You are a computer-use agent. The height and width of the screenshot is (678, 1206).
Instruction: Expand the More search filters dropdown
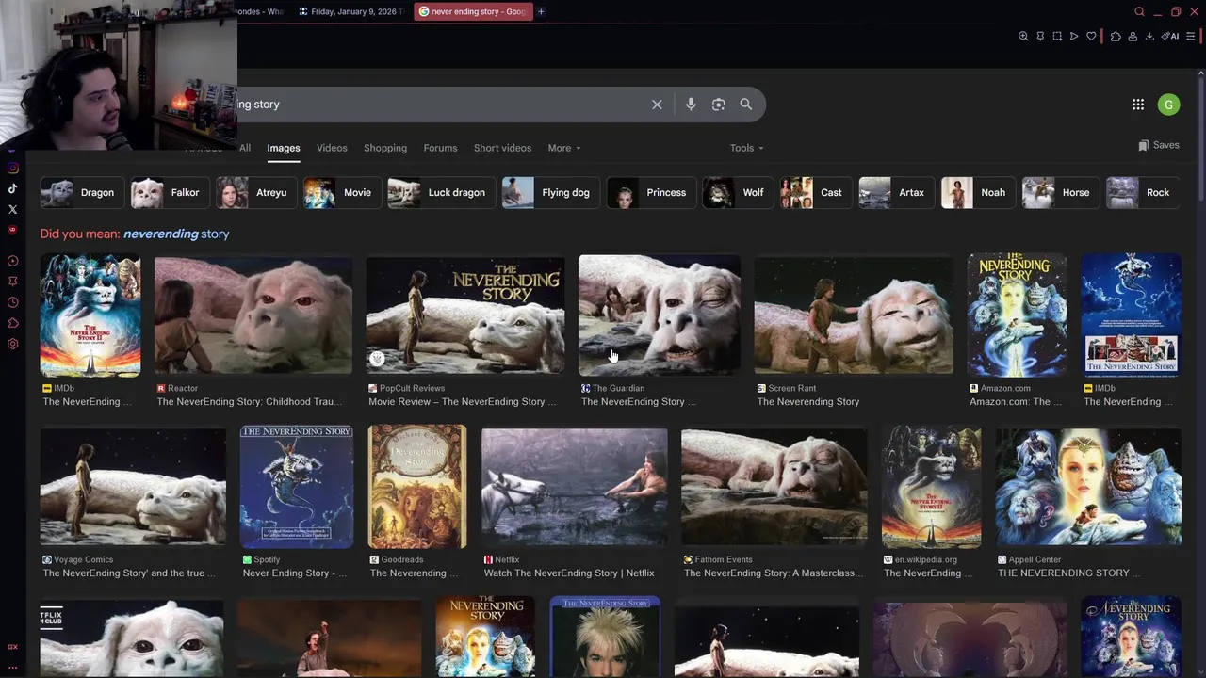564,148
